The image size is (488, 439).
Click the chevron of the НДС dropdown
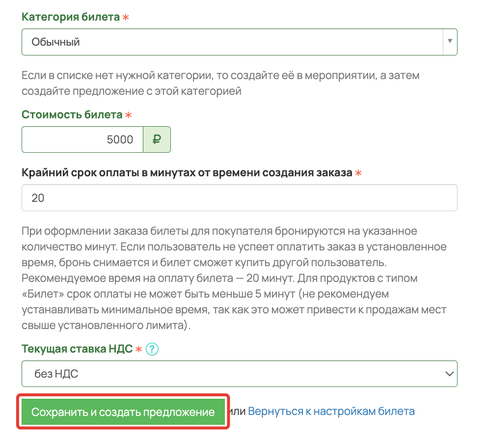tap(449, 374)
